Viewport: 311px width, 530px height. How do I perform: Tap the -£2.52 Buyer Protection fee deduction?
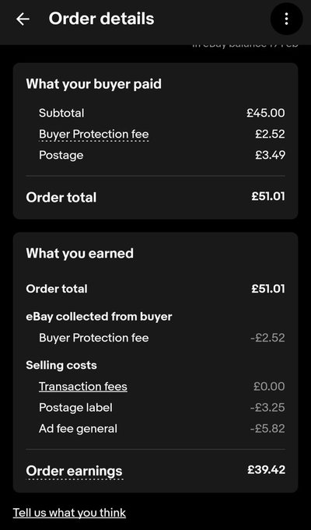[267, 338]
